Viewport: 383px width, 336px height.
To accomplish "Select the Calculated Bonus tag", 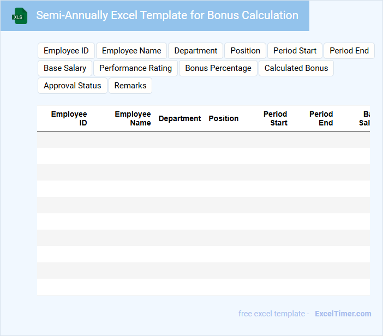I will tap(296, 68).
